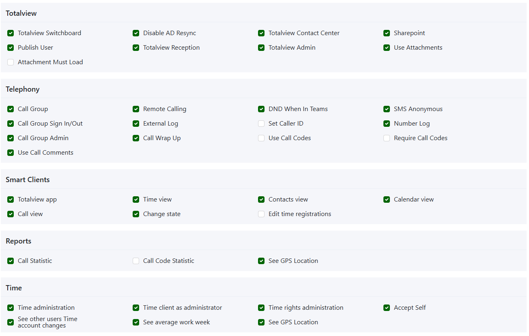Image resolution: width=529 pixels, height=336 pixels.
Task: Toggle Disable AD Resync option
Action: (136, 33)
